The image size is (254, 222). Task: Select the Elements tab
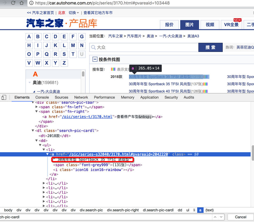click(x=22, y=97)
